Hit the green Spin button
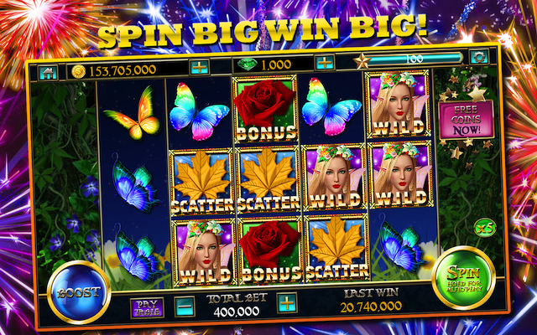Image resolution: width=537 pixels, height=335 pixels. (x=464, y=278)
